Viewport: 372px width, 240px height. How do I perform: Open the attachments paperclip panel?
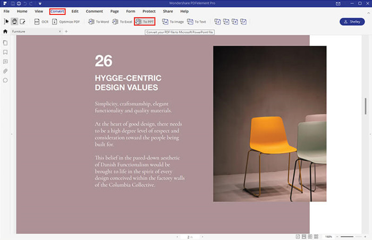pos(5,71)
